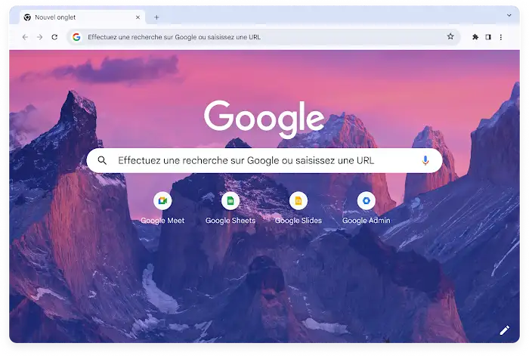Go back using the back arrow
The width and height of the screenshot is (529, 356).
(x=25, y=37)
